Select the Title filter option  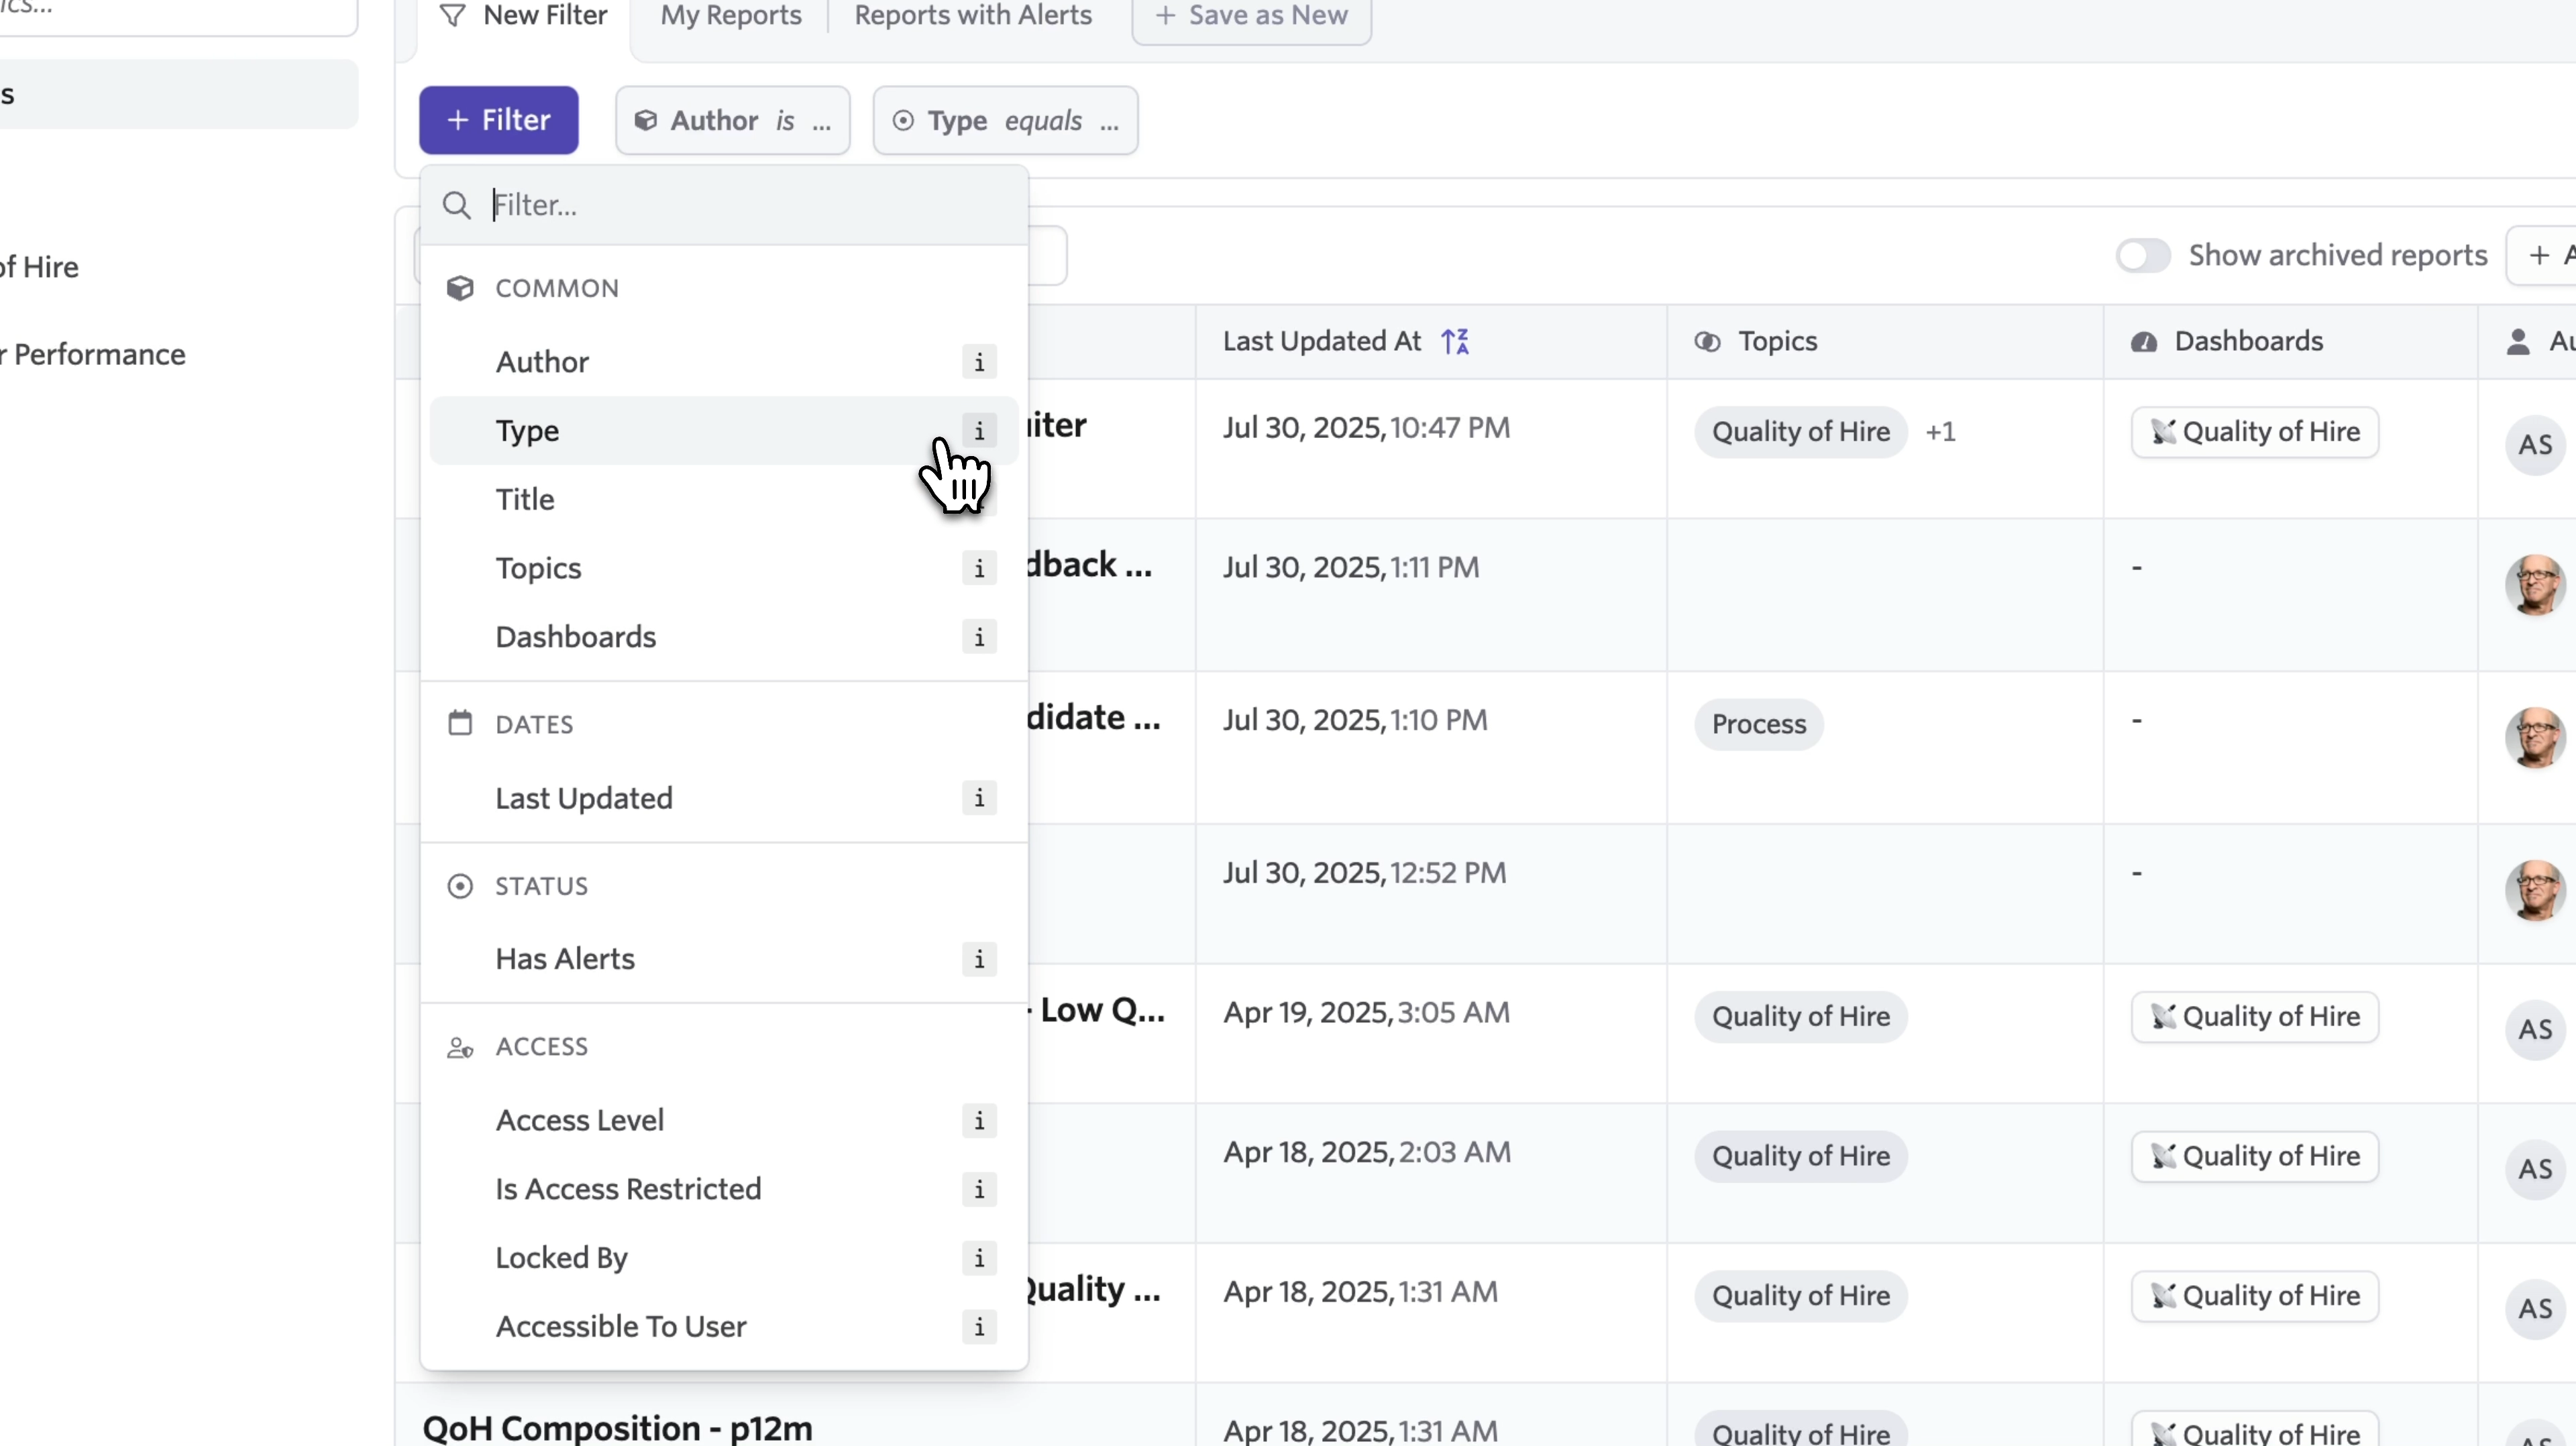pyautogui.click(x=724, y=499)
